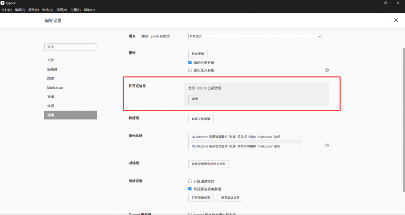Screen dimensions: 405x215
Task: Click the 对话框 section label
Action: click(134, 163)
